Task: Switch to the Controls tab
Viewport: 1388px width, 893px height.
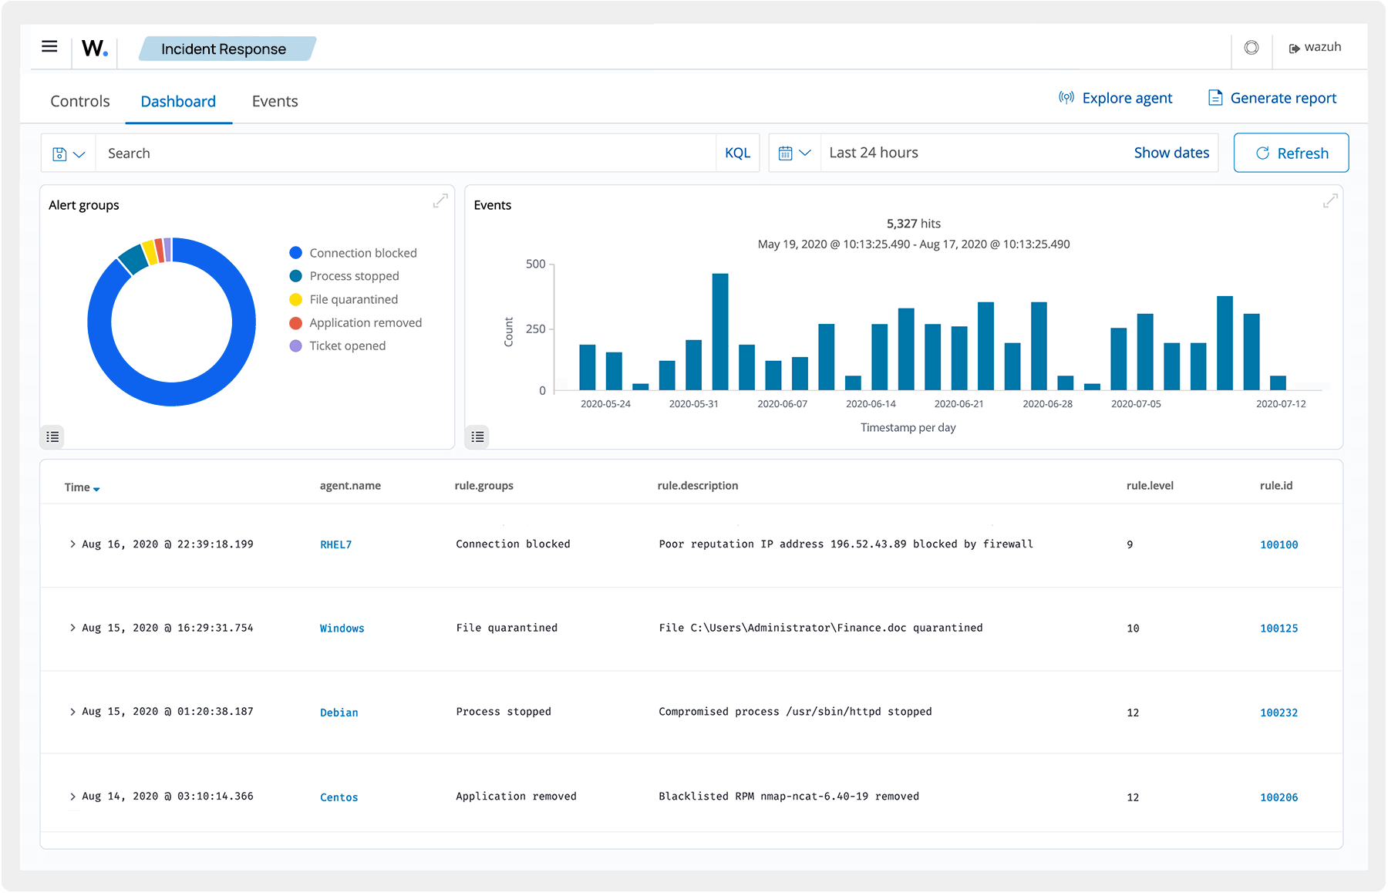Action: (x=79, y=100)
